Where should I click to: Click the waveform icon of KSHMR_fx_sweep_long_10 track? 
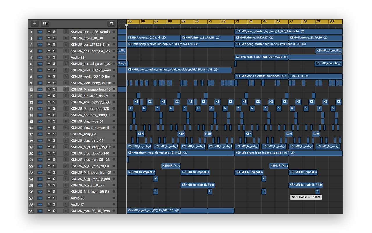tap(40, 89)
